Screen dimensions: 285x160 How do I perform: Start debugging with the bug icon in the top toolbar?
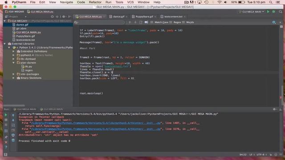click(x=274, y=12)
